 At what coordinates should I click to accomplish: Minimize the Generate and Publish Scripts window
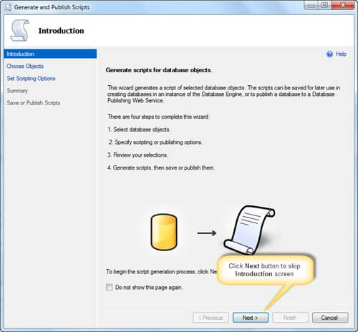point(311,5)
